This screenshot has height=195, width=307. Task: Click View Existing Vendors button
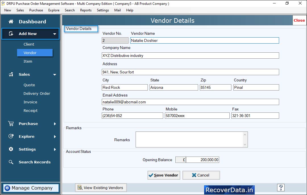coord(101,188)
